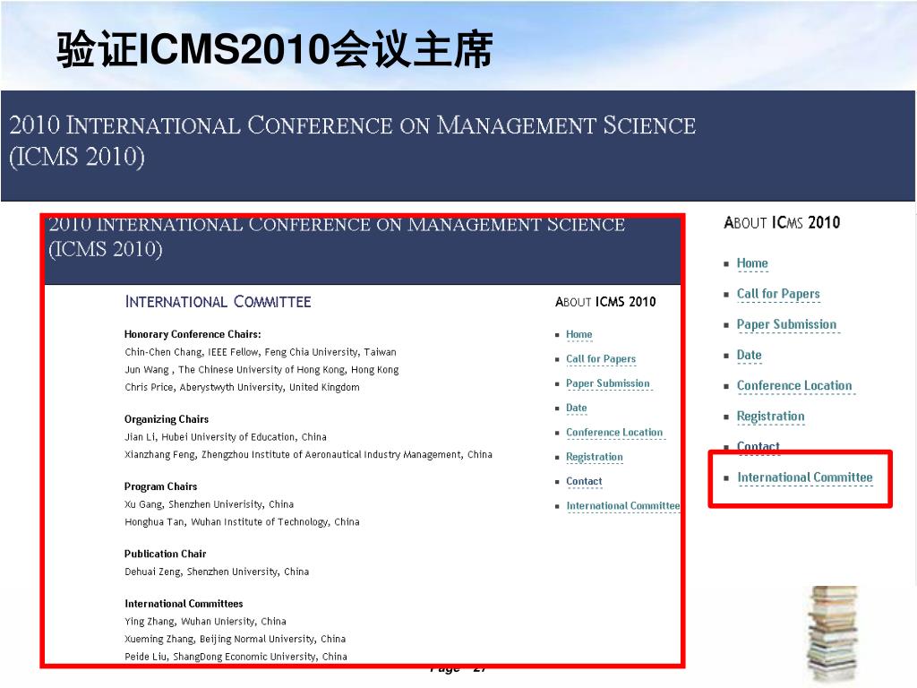
Task: Click the Xu Gang, Shenzhen Univerisity line
Action: click(x=209, y=504)
